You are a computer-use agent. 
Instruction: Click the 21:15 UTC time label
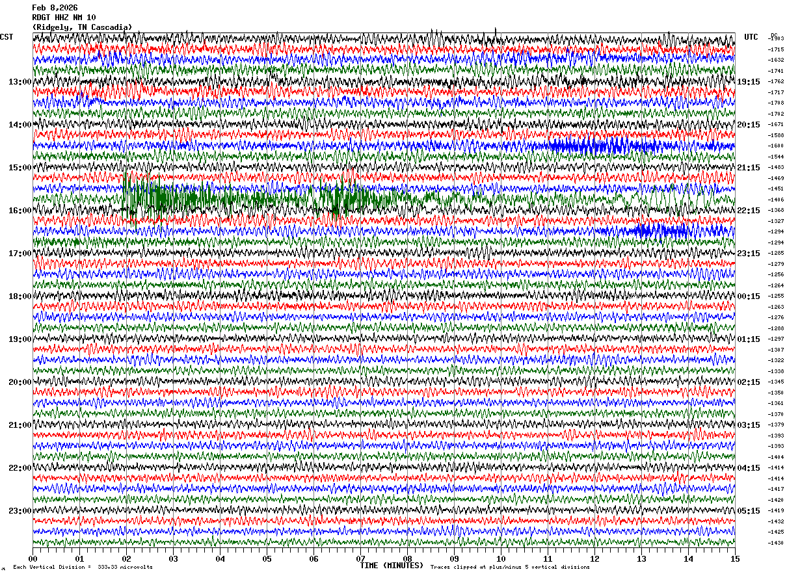(x=748, y=168)
